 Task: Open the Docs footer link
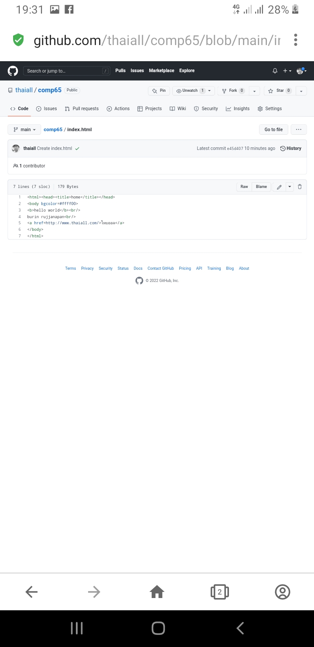(138, 268)
